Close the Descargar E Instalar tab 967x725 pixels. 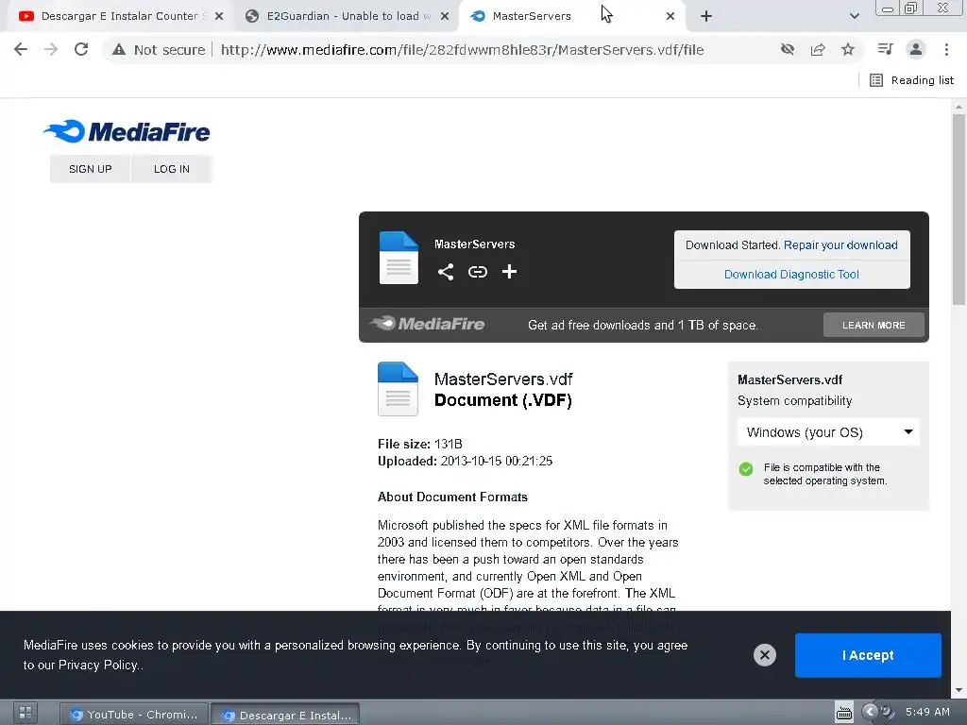pyautogui.click(x=219, y=16)
